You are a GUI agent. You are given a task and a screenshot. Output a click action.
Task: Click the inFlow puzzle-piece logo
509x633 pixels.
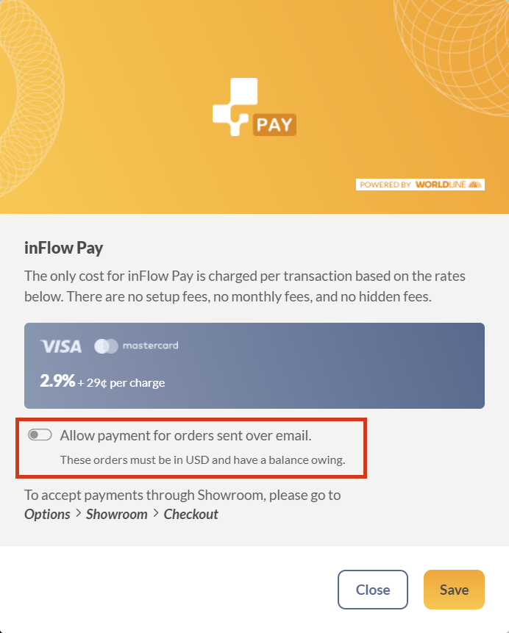pos(235,107)
